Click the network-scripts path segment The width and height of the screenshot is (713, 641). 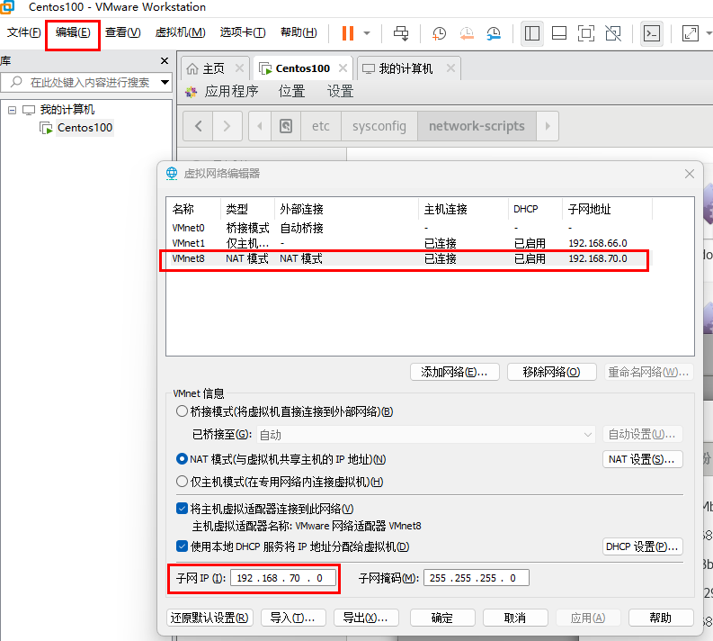477,126
